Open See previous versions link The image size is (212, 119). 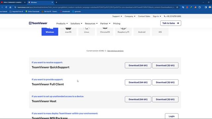115,51
